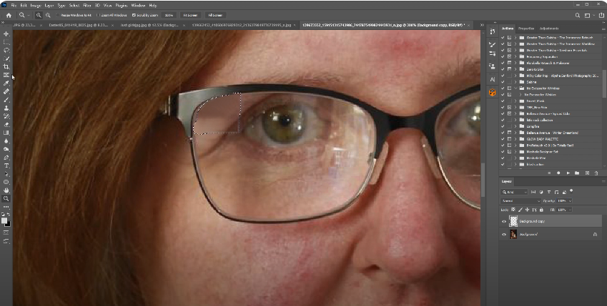Select the Horizontal Type tool
The height and width of the screenshot is (306, 607).
tap(6, 165)
